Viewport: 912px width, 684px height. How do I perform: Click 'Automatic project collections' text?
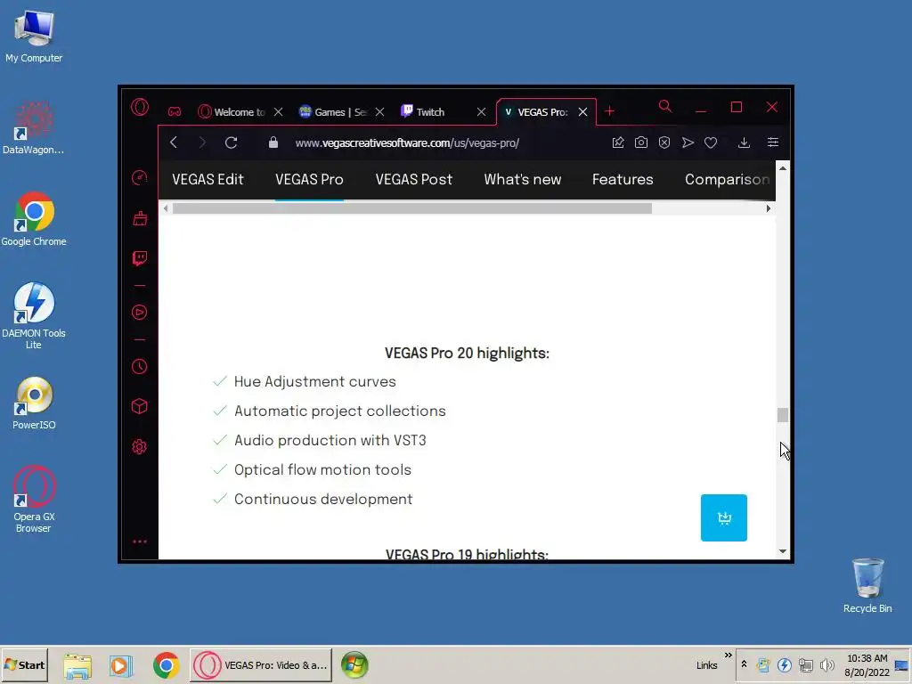(x=339, y=411)
